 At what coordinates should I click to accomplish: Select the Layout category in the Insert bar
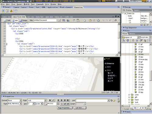coord(24,7)
